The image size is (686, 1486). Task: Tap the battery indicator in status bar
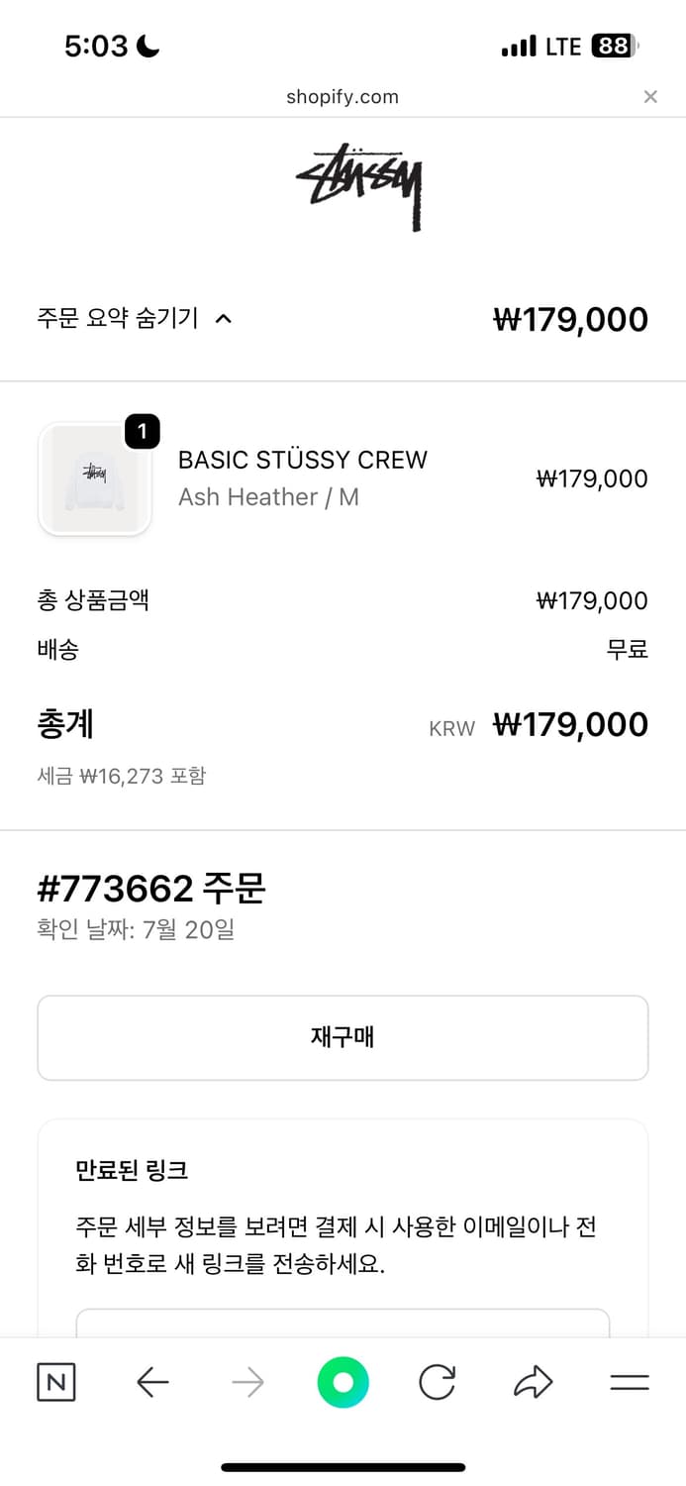click(x=615, y=46)
